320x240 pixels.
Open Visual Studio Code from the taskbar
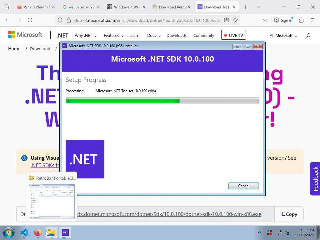(x=24, y=232)
